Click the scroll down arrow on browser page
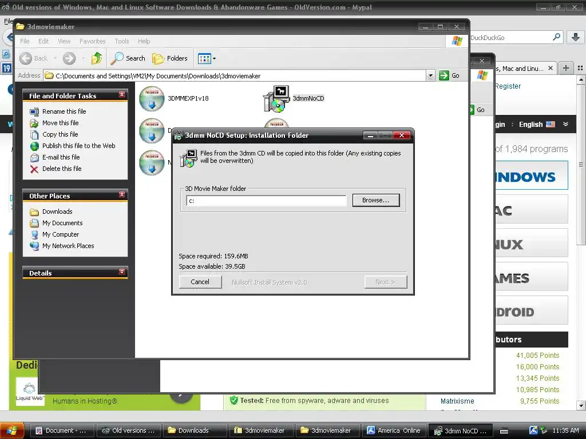 (x=581, y=405)
